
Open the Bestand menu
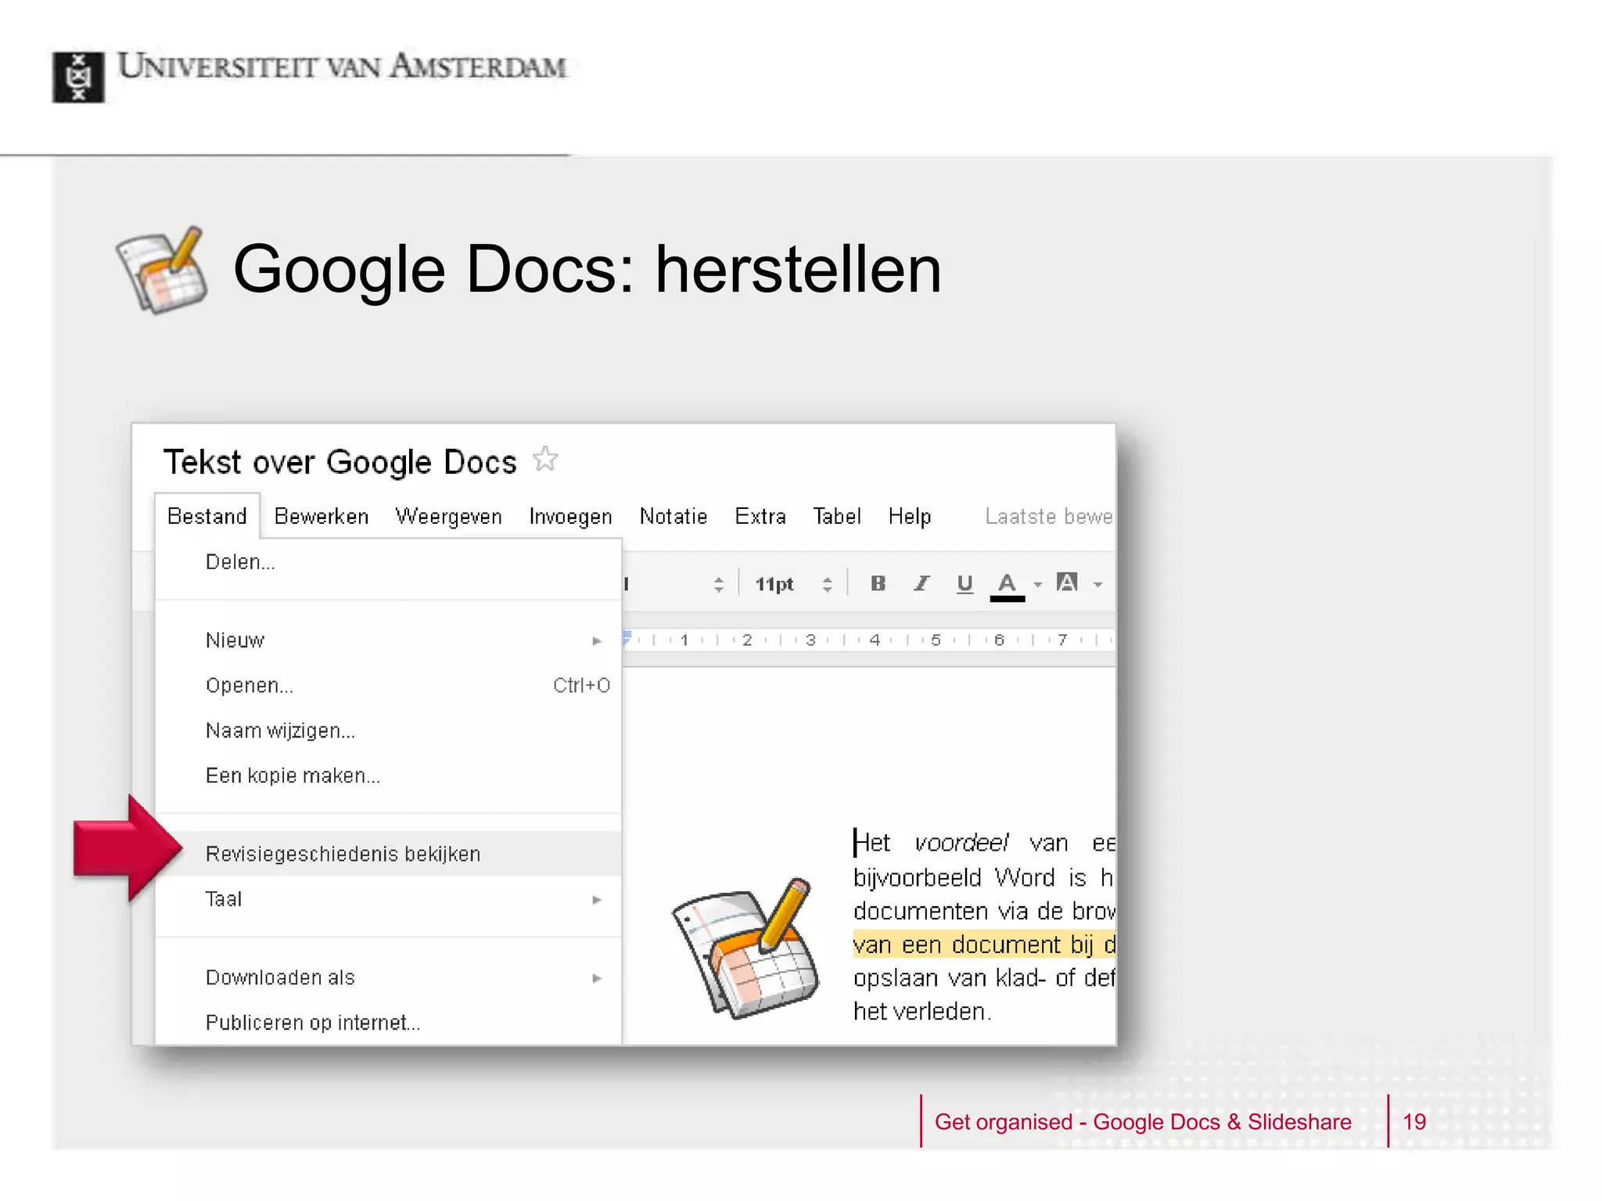point(207,516)
